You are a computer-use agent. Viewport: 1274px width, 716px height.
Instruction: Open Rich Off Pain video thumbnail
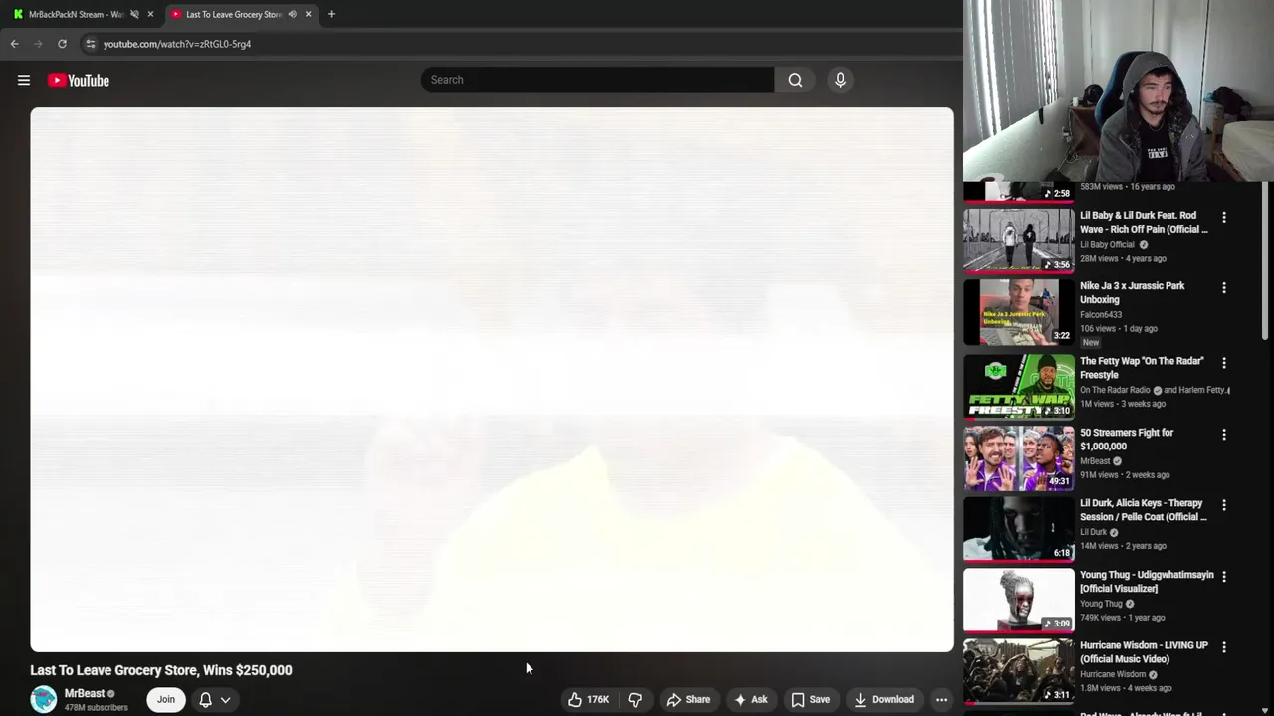point(1019,240)
